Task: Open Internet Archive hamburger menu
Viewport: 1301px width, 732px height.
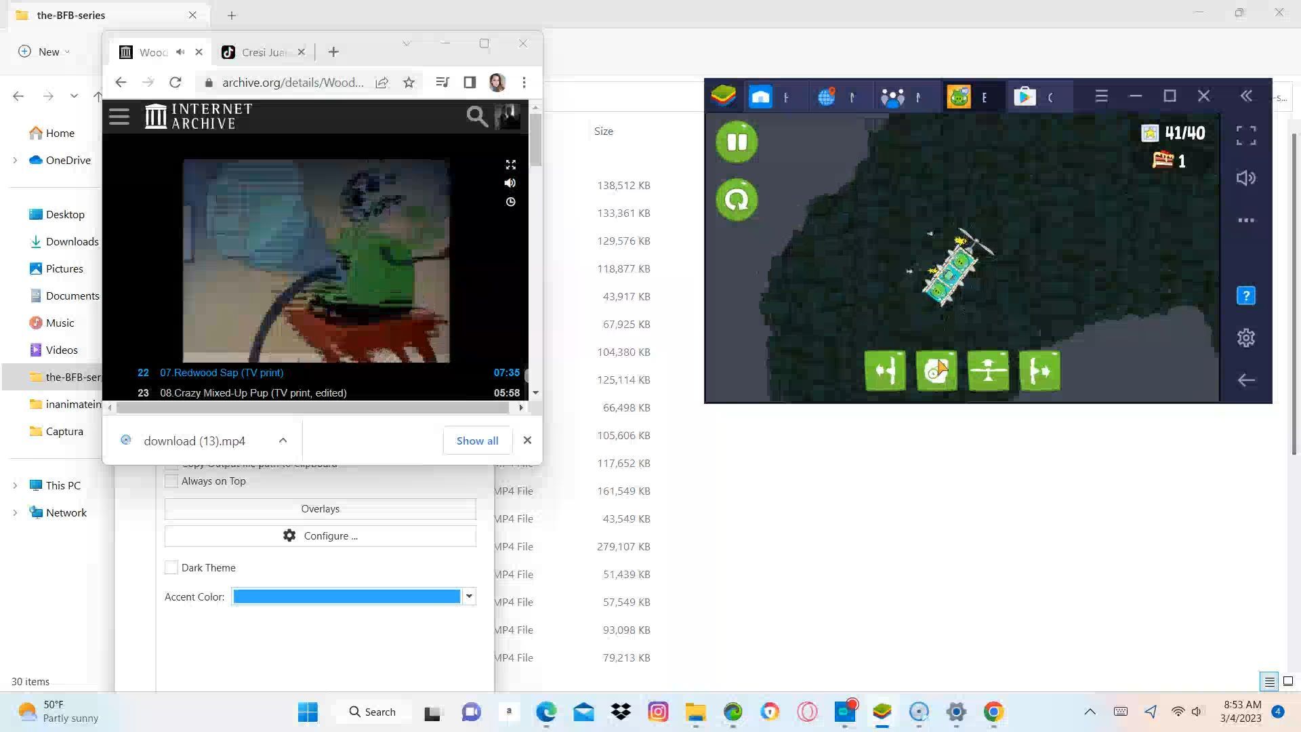Action: [x=119, y=117]
